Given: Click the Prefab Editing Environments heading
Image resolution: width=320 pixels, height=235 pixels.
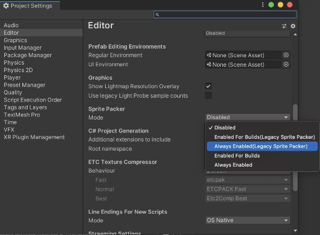Looking at the screenshot, I should tap(127, 46).
